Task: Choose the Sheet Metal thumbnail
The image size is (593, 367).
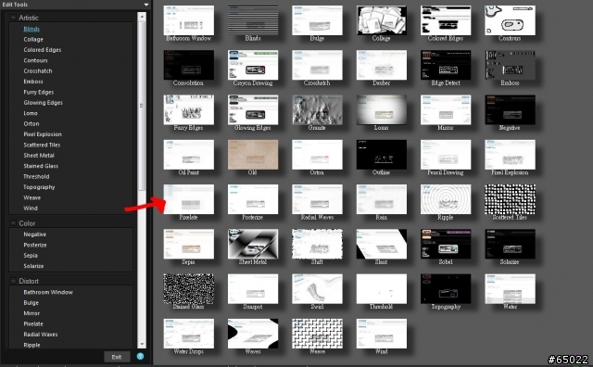Action: tap(253, 244)
